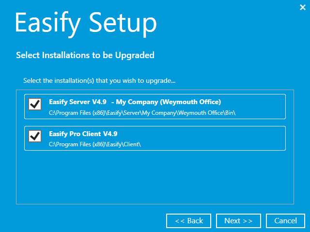
Task: Click the V4.9 version text in Server entry
Action: pyautogui.click(x=99, y=102)
